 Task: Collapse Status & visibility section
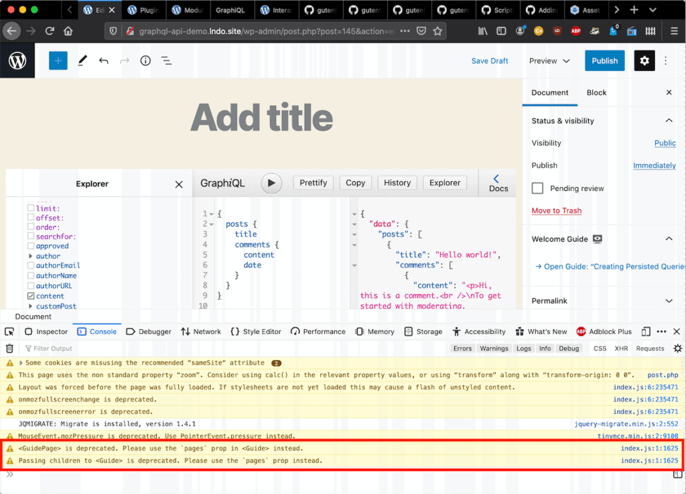669,121
